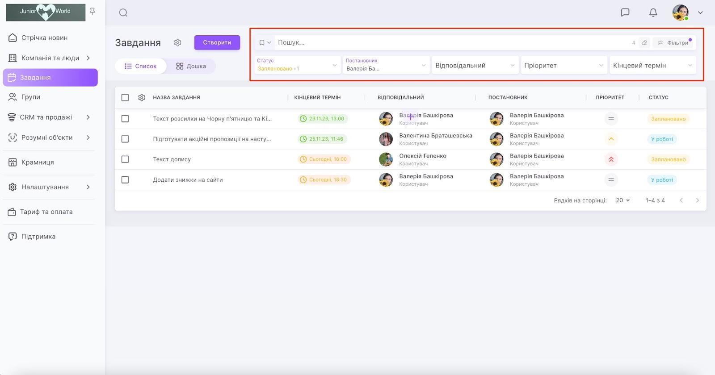Open the chat messages icon

[x=625, y=12]
